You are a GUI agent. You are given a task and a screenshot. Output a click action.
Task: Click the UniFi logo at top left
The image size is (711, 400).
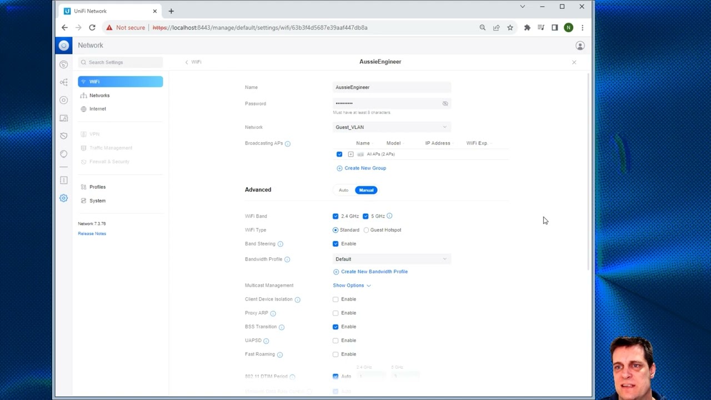(63, 46)
